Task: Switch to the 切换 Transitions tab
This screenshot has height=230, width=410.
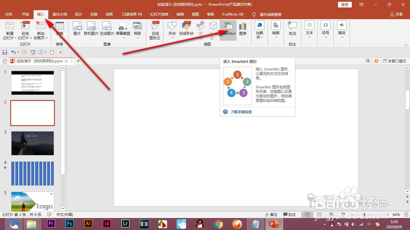Action: [x=94, y=14]
